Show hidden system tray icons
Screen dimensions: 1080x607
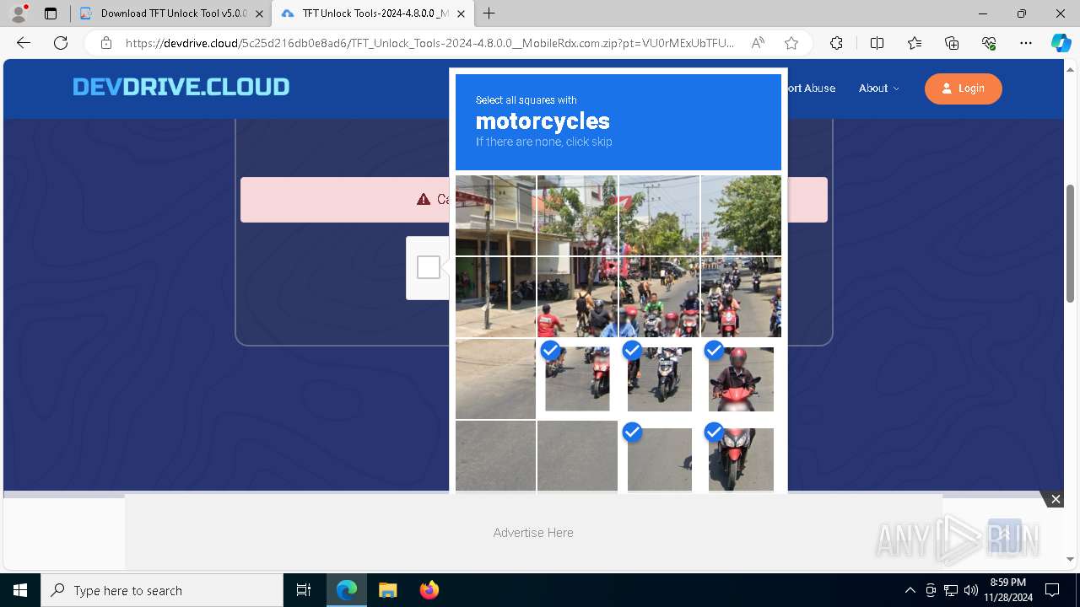(x=910, y=590)
